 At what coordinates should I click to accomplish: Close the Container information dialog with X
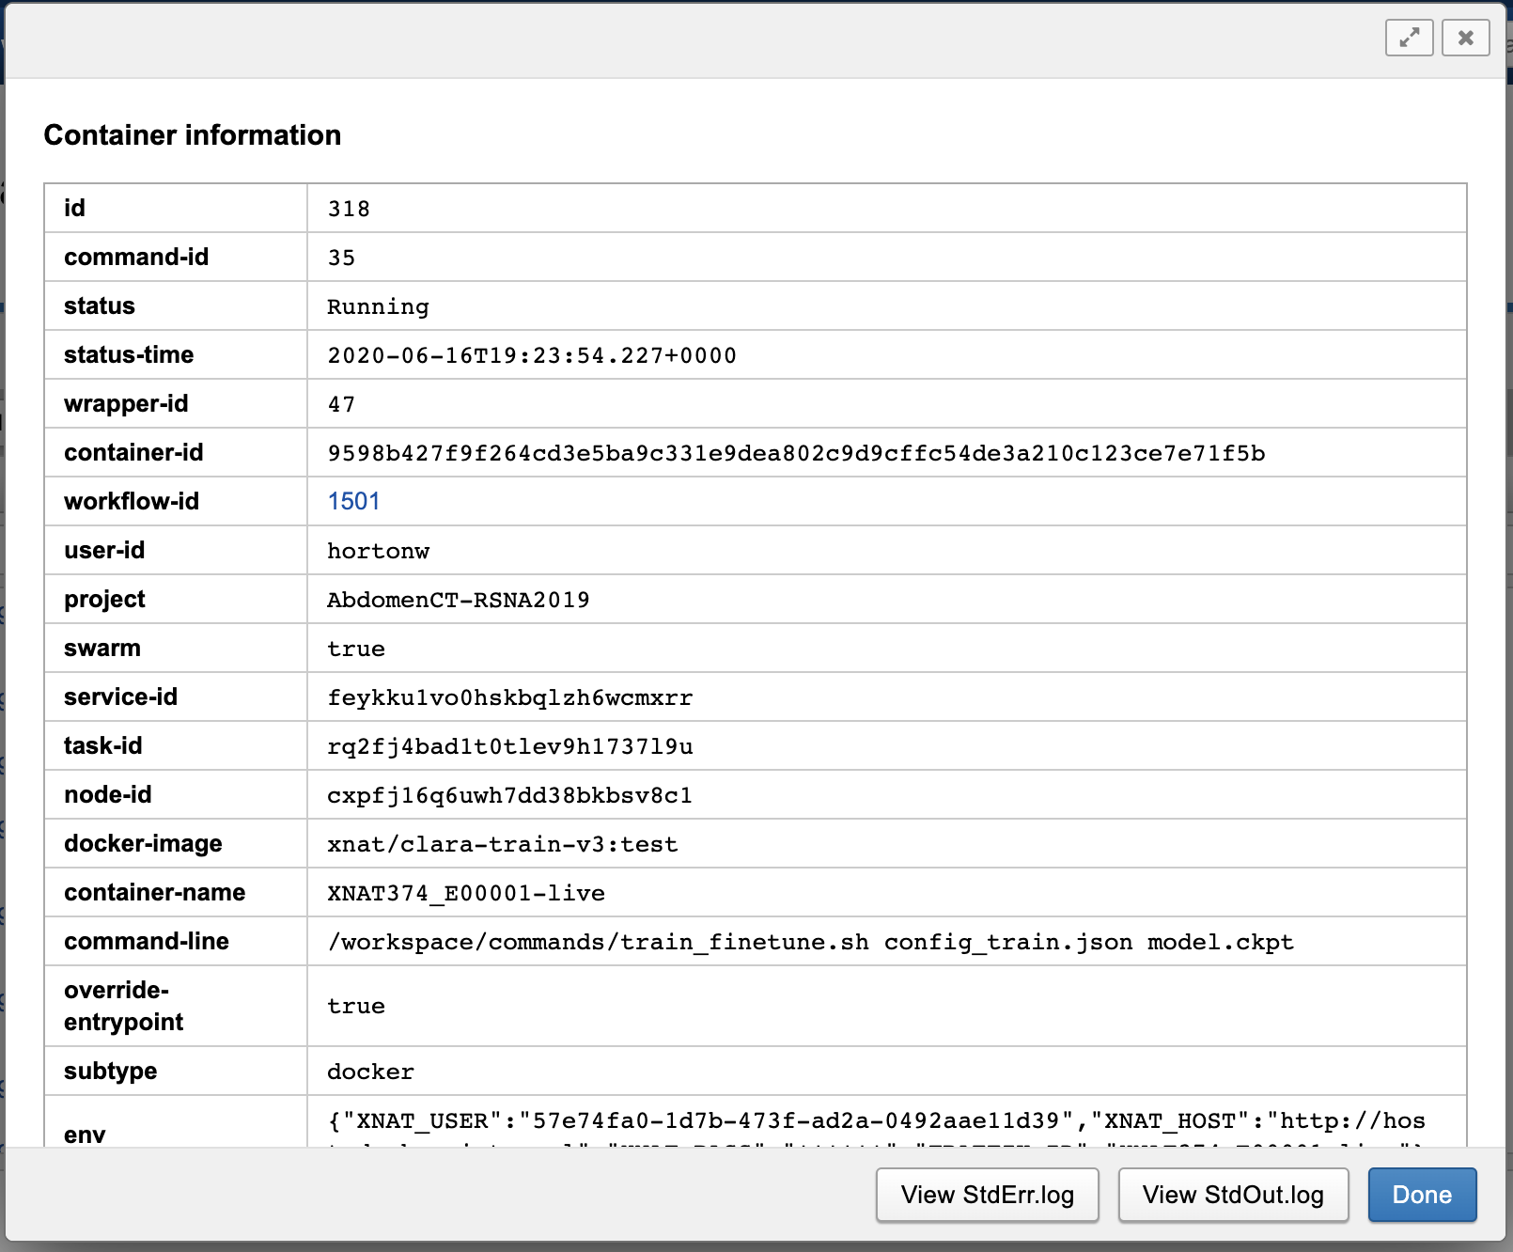point(1465,38)
